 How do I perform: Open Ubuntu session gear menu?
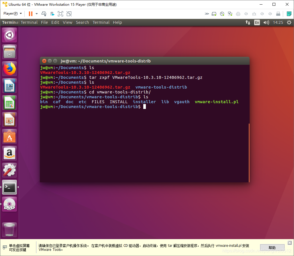[x=289, y=23]
